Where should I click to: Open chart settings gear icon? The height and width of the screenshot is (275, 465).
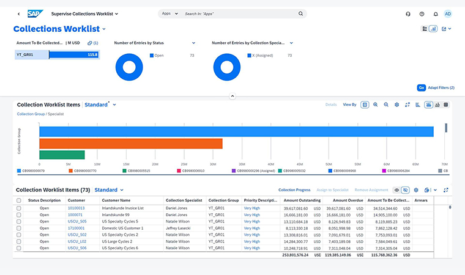coord(396,105)
